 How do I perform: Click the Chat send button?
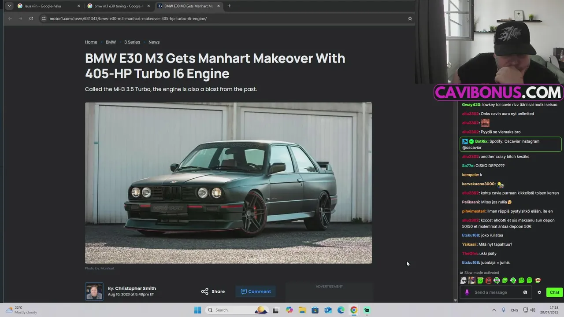pyautogui.click(x=554, y=292)
